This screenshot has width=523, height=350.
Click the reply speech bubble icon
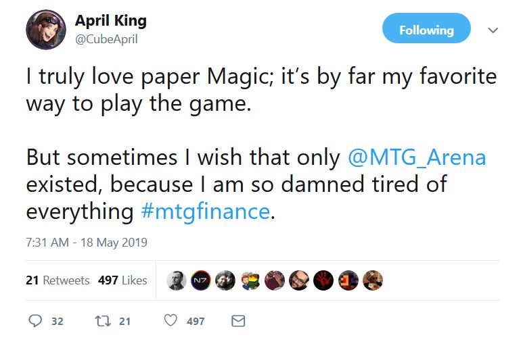(35, 321)
